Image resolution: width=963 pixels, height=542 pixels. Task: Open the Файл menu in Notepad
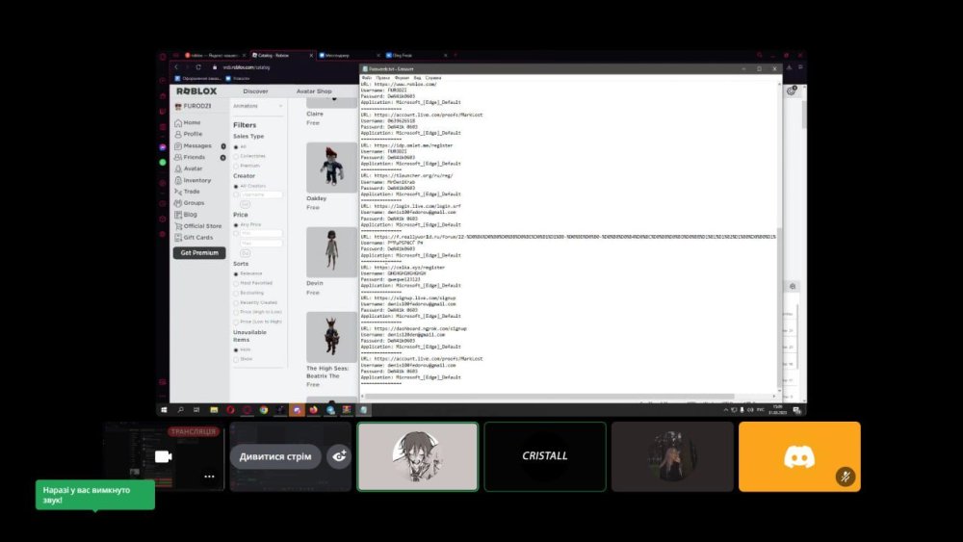(x=367, y=78)
